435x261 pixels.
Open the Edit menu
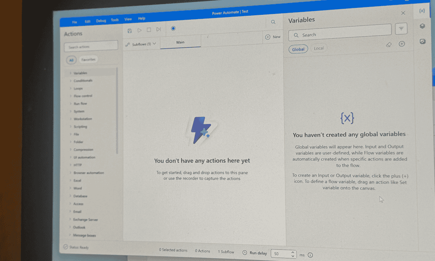click(x=87, y=21)
